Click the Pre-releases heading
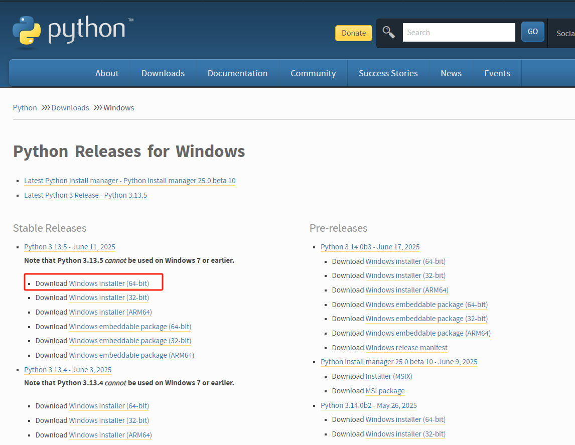The width and height of the screenshot is (575, 445). (x=339, y=228)
